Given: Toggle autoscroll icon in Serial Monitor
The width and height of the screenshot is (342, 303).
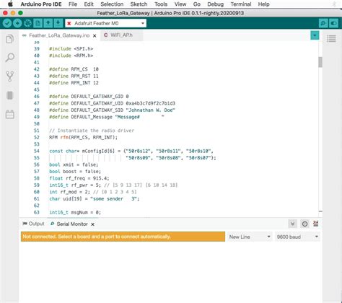Looking at the screenshot, I should coord(292,224).
